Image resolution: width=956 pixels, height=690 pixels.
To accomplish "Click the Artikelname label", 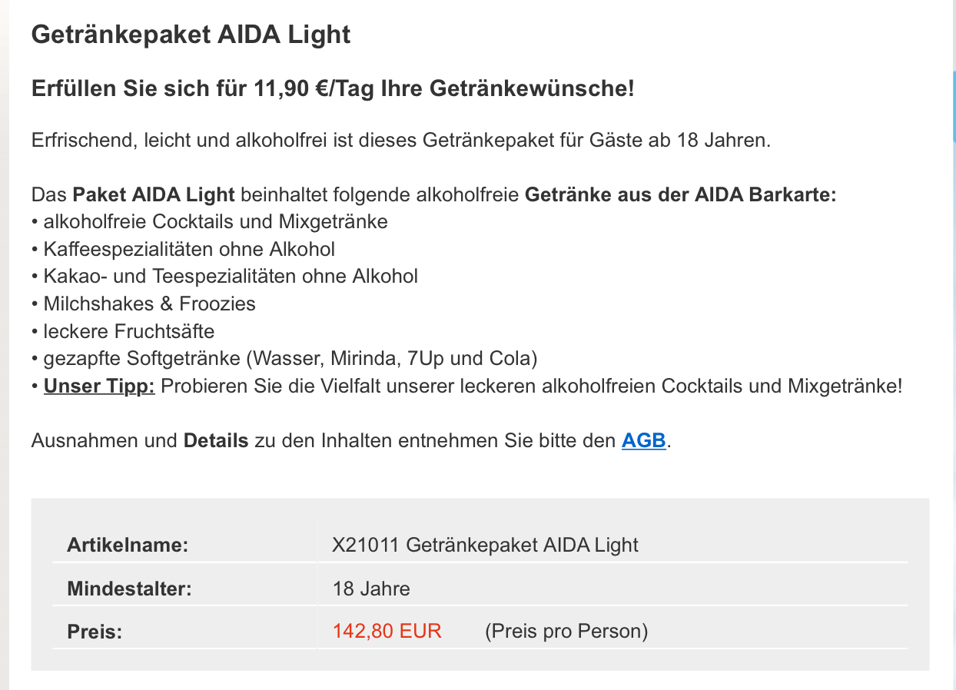I will point(128,546).
